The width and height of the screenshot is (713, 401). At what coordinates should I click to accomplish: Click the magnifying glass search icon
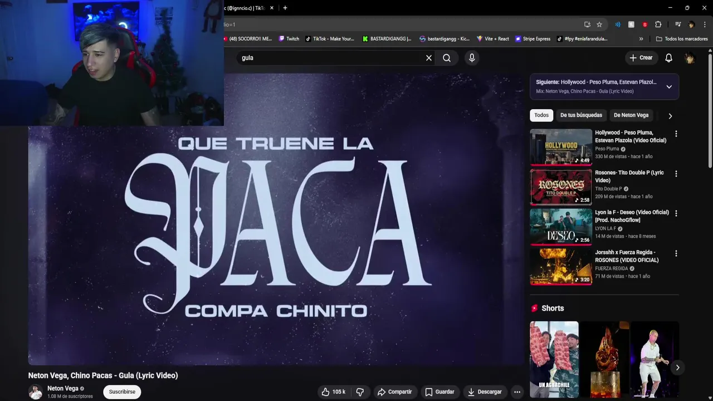click(447, 58)
